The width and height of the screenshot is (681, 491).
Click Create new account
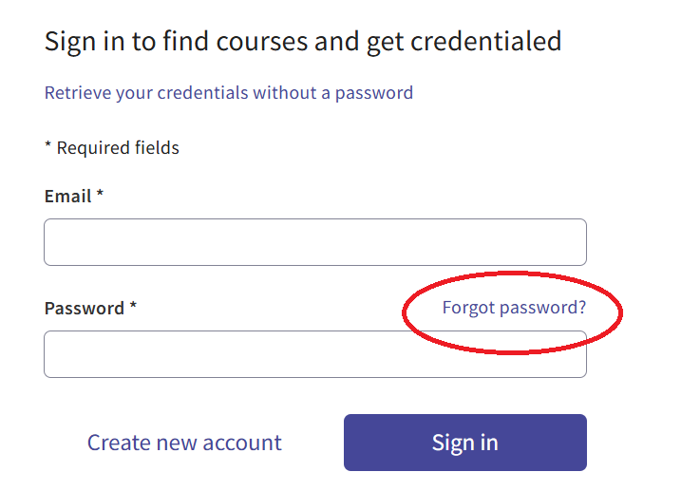pos(184,443)
